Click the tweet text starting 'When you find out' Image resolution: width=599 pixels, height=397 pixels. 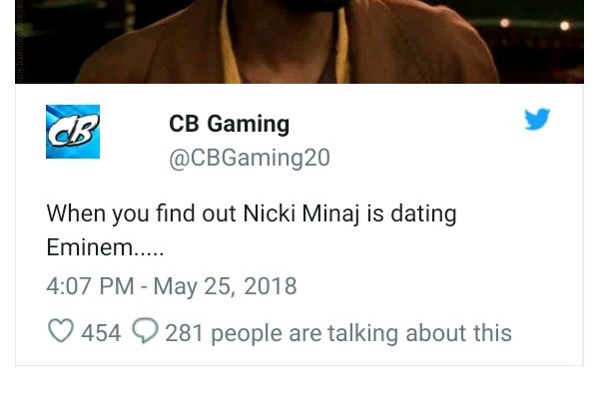coord(252,230)
